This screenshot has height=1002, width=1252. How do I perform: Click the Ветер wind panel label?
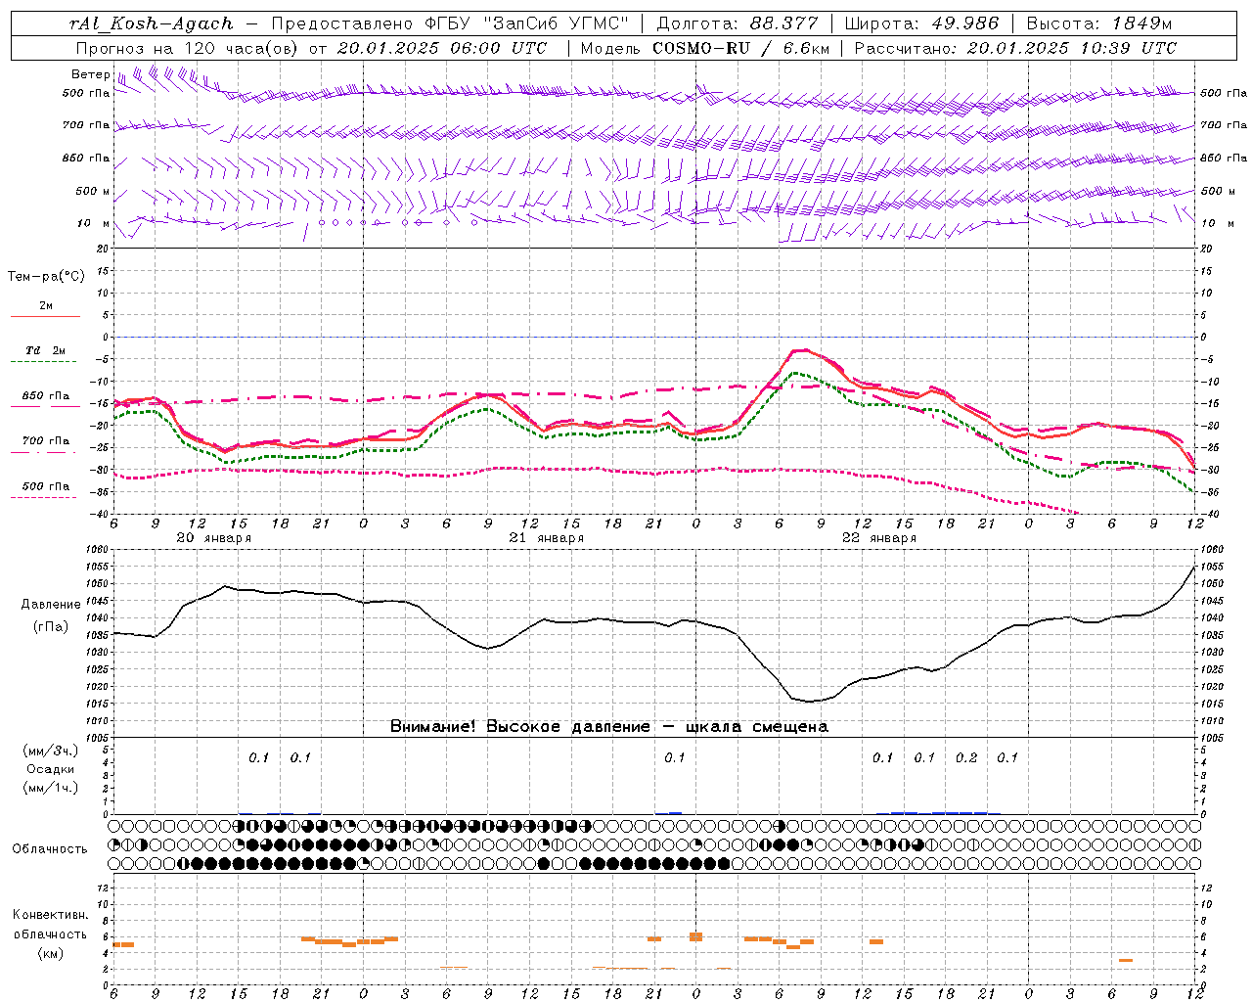(x=91, y=74)
